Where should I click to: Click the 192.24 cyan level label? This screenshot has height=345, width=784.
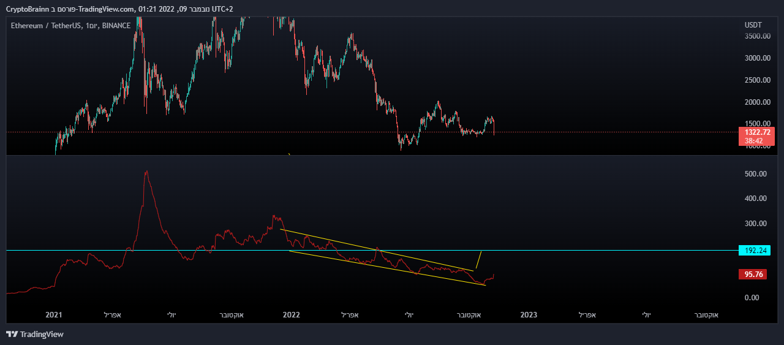[x=755, y=251]
